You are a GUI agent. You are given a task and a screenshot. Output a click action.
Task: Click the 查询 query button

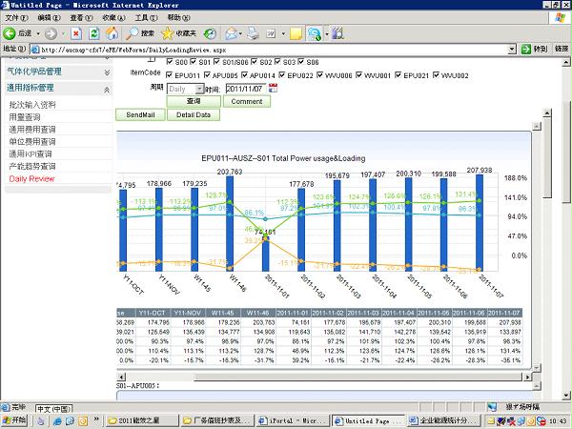(194, 101)
